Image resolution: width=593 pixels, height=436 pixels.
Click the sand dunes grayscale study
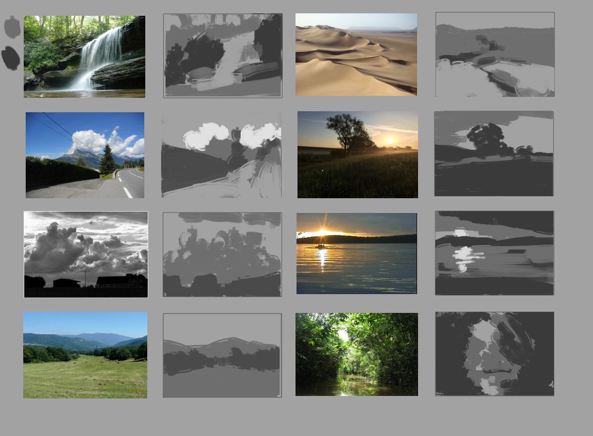pos(495,54)
